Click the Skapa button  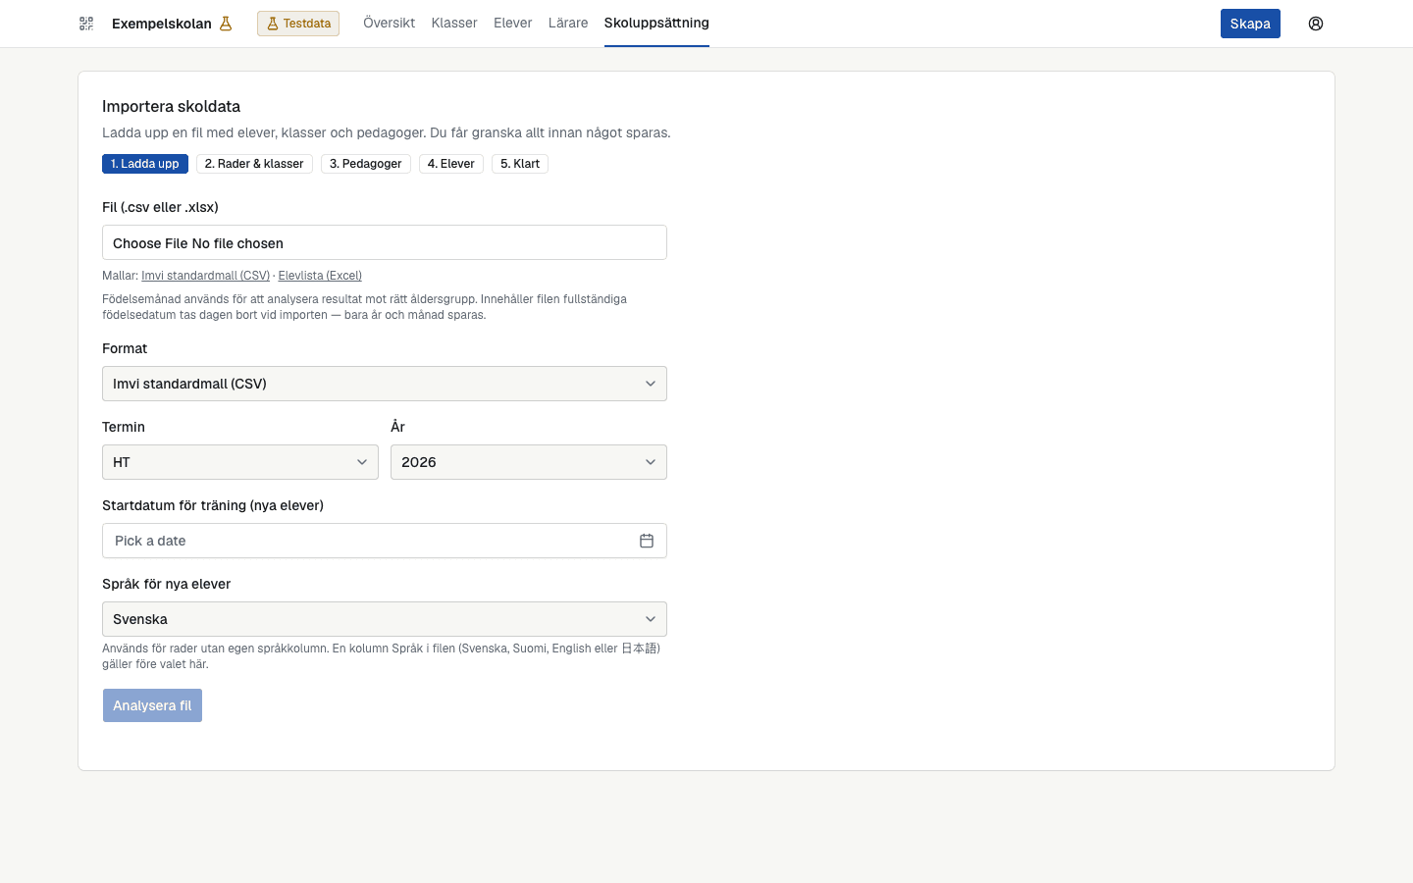1250,24
